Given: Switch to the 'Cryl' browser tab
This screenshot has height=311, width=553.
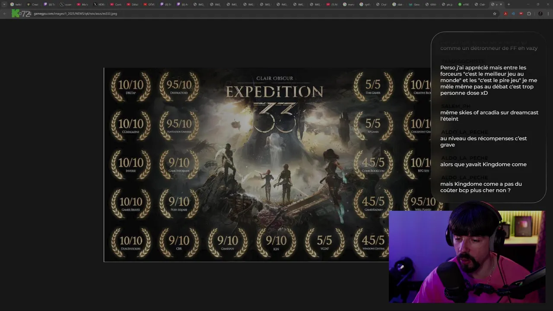Looking at the screenshot, I should pos(381,4).
